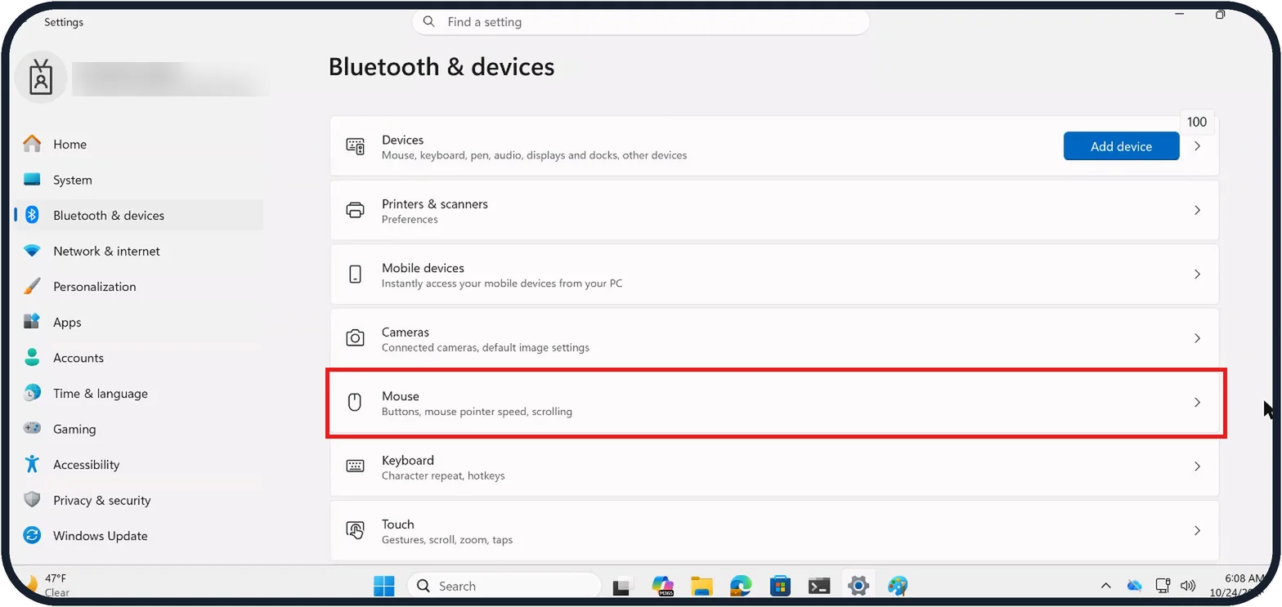Expand the Keyboard settings row
Image resolution: width=1282 pixels, height=607 pixels.
pos(774,466)
